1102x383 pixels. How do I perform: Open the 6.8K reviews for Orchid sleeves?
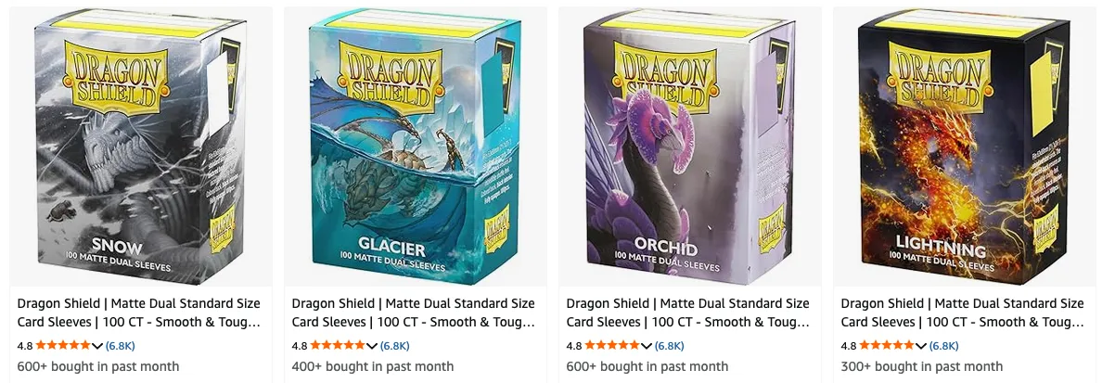point(670,346)
